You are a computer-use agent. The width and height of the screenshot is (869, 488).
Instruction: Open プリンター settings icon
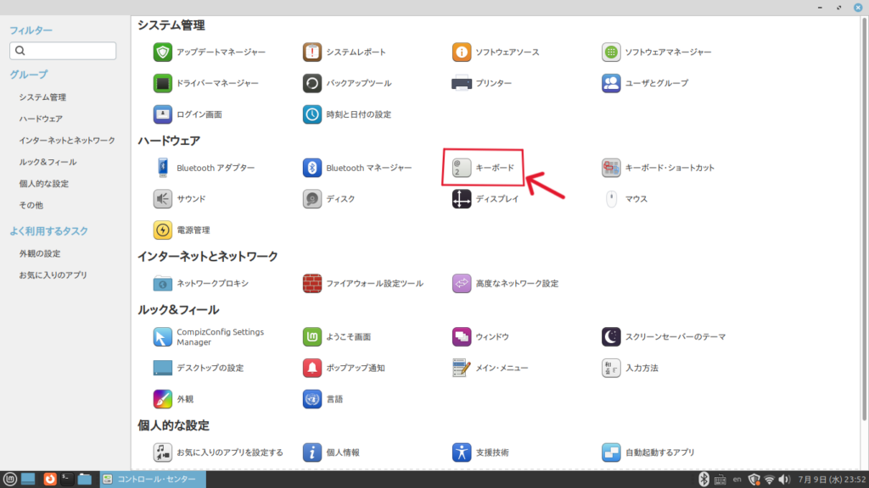point(462,83)
